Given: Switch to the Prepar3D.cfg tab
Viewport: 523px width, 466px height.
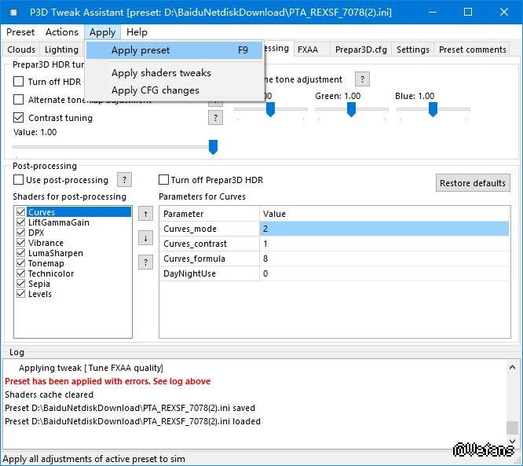Looking at the screenshot, I should [x=359, y=50].
